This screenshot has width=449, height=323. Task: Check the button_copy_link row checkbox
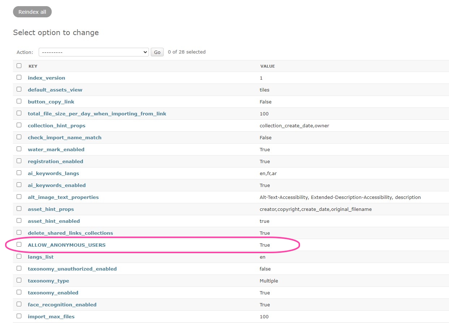point(19,101)
